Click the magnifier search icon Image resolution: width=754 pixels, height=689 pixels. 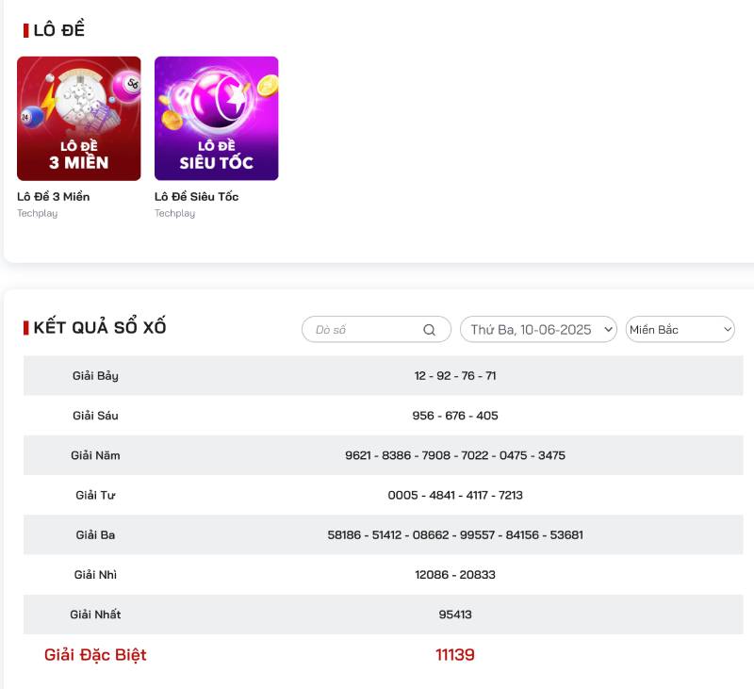pyautogui.click(x=430, y=330)
